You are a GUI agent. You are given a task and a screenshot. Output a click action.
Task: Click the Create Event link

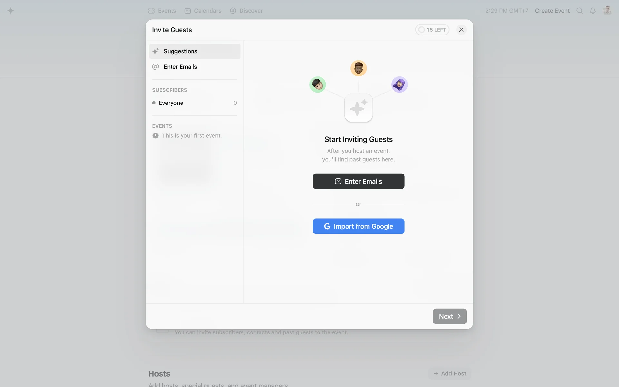(x=552, y=11)
